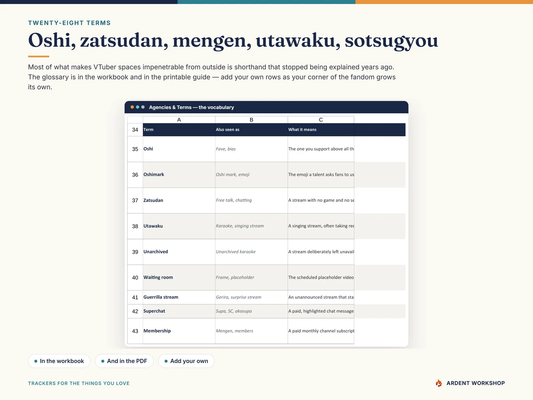Click the 'Waiting room' term cell
This screenshot has width=533, height=400.
coord(179,277)
